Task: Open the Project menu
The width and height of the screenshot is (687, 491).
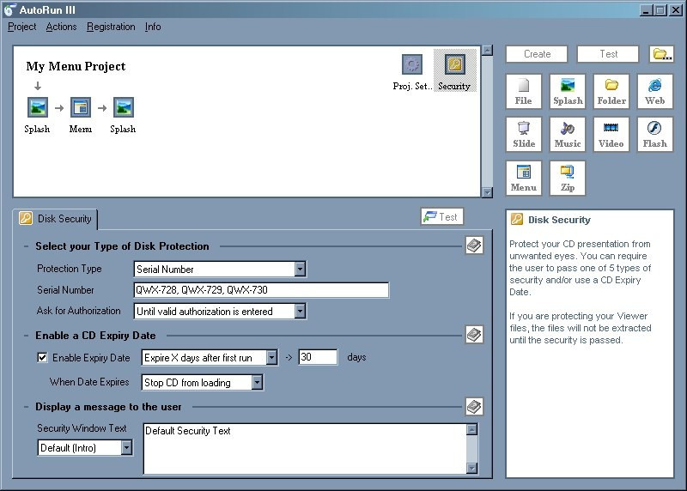Action: click(x=22, y=27)
